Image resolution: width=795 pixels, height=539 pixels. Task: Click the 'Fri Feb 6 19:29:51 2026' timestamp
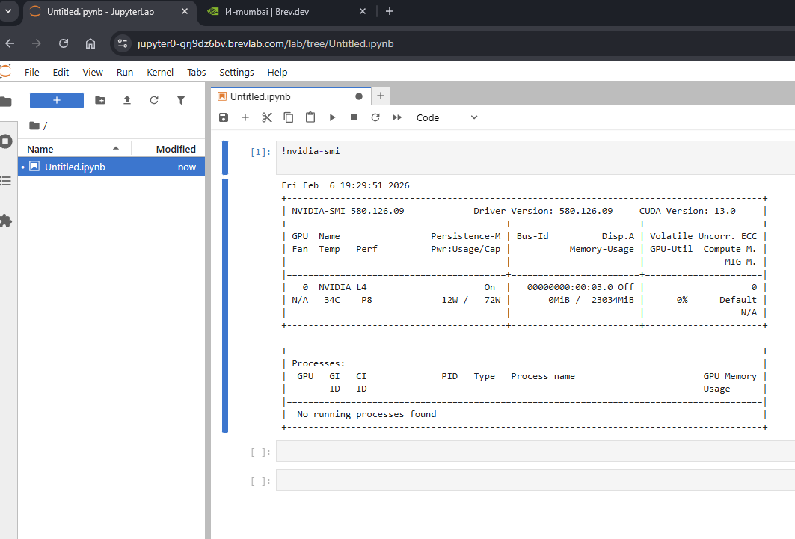point(346,185)
